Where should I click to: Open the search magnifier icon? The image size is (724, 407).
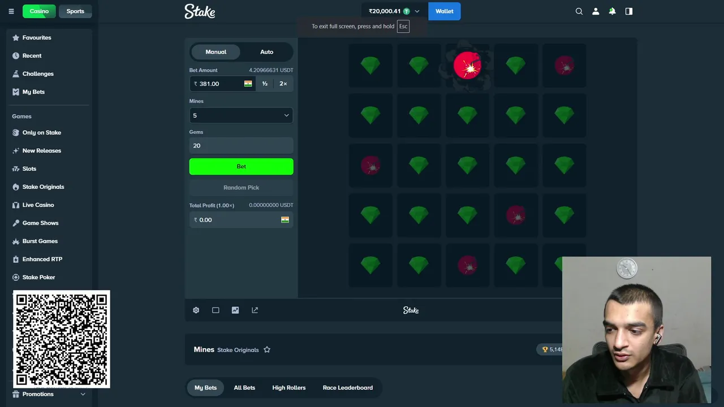pos(579,11)
